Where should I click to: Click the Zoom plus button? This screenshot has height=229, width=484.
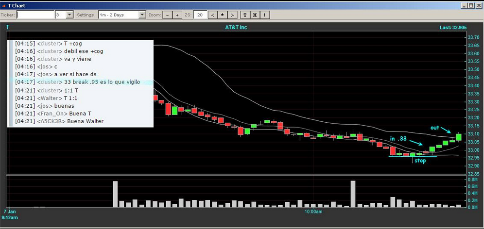pos(177,15)
